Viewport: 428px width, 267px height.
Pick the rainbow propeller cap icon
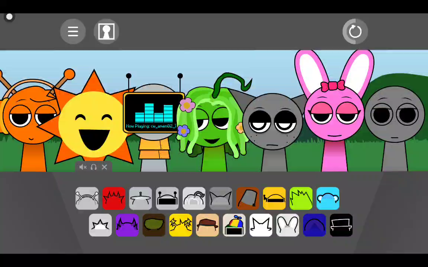(234, 225)
